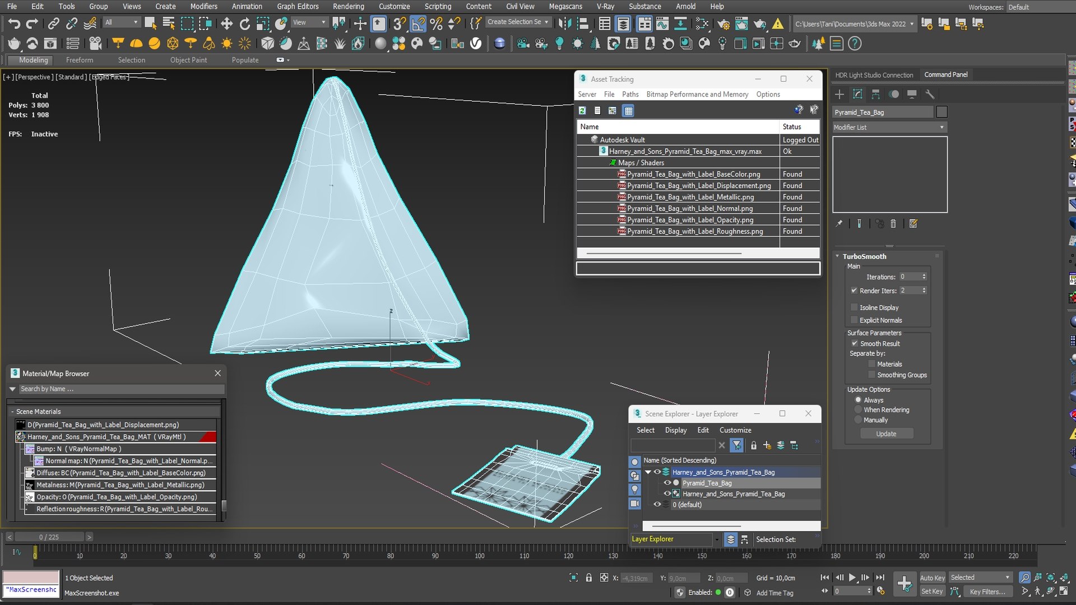1076x605 pixels.
Task: Open the Schematic View icon
Action: [680, 24]
